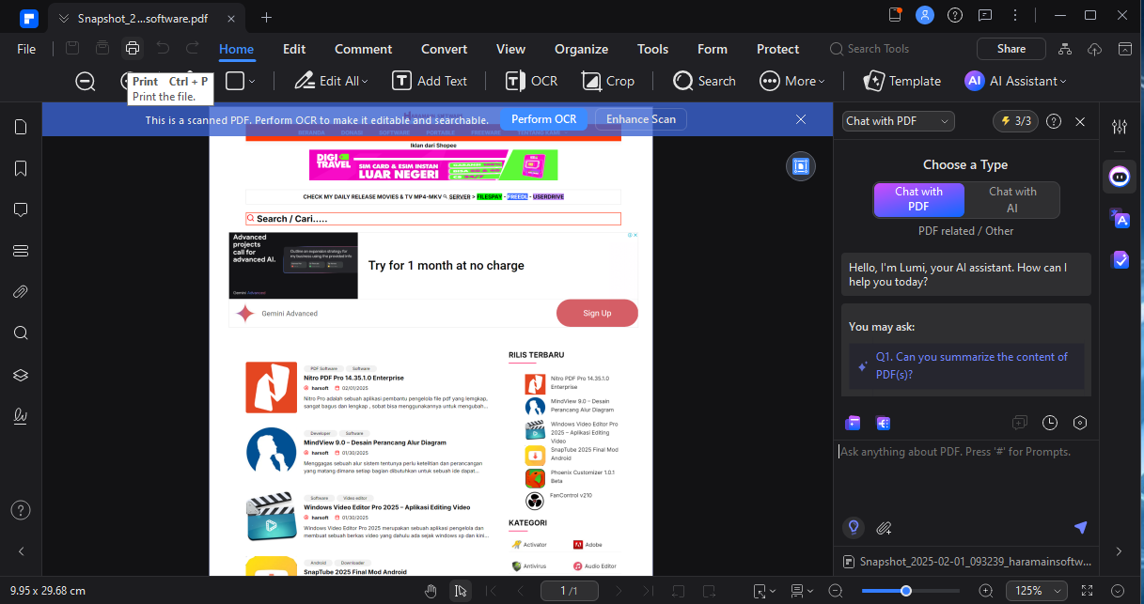Switch to Chat with AI mode

(x=1012, y=199)
